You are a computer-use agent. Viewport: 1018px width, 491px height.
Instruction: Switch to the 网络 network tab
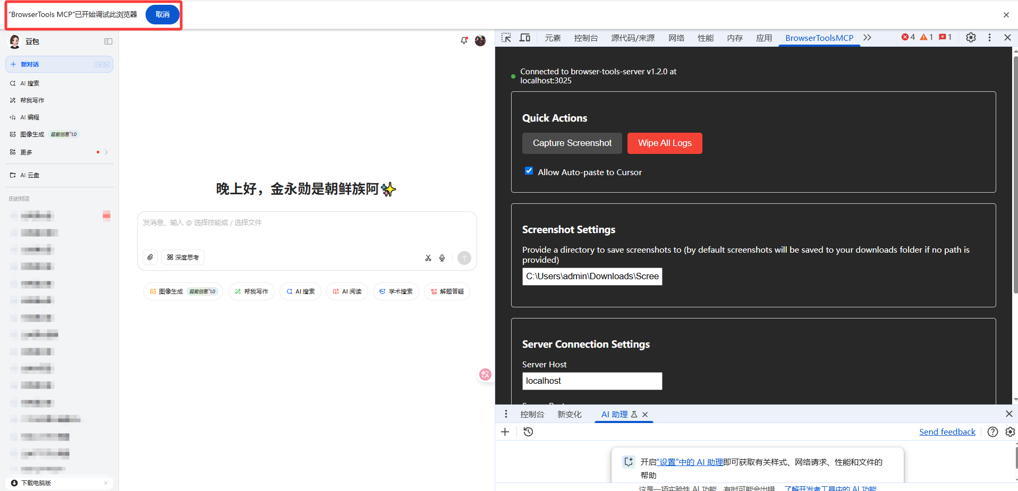pyautogui.click(x=676, y=38)
